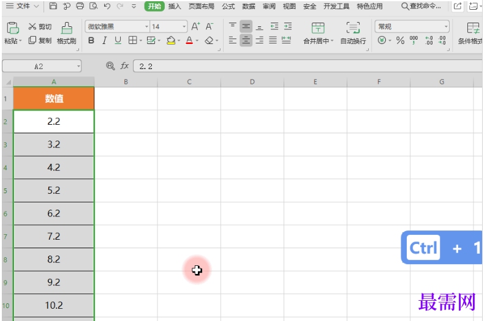Click the Save icon in quick access bar

pos(53,6)
